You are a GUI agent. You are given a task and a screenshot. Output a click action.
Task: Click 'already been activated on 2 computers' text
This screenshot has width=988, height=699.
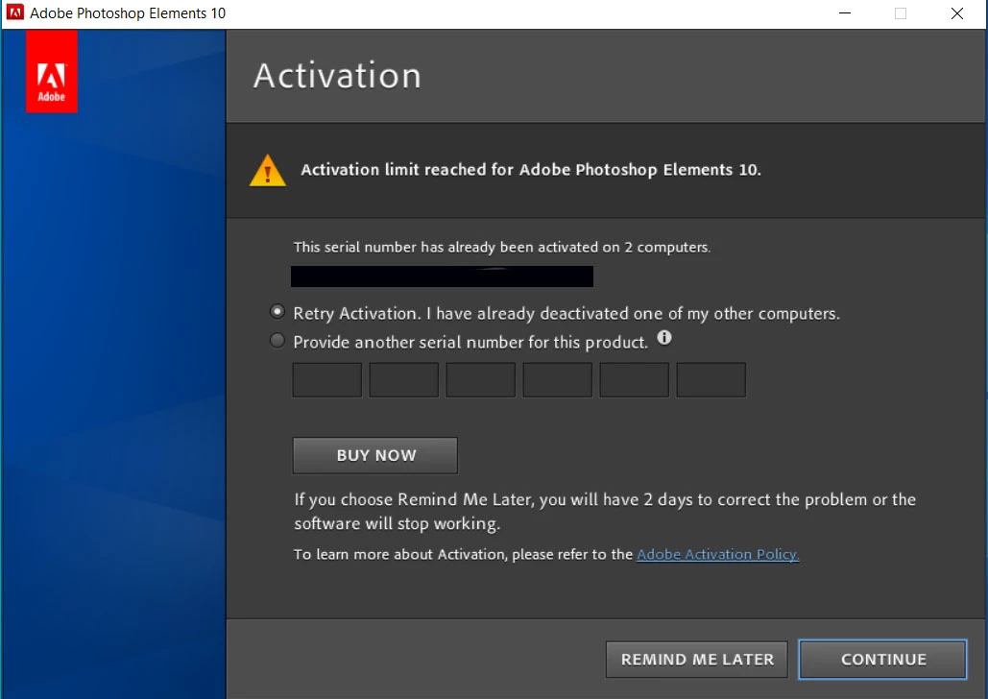click(579, 247)
